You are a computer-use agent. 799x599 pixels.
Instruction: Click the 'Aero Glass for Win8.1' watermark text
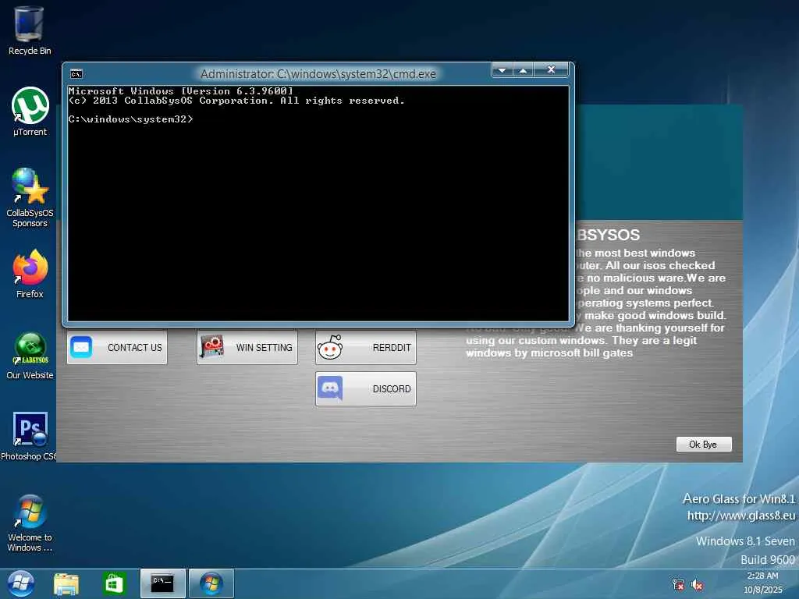pos(739,498)
